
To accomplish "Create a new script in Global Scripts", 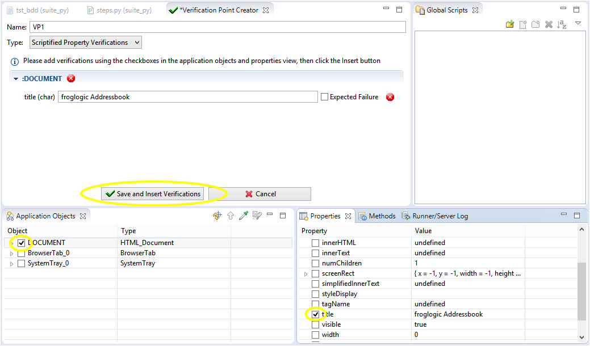I will (522, 24).
